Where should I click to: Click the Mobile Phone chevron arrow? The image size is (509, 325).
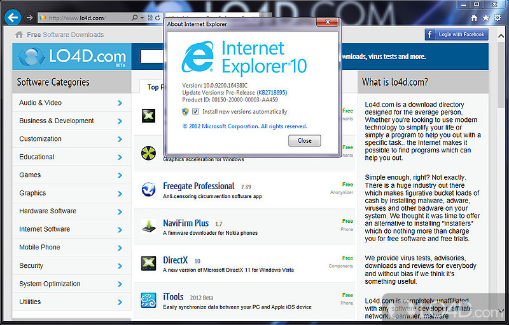[120, 248]
